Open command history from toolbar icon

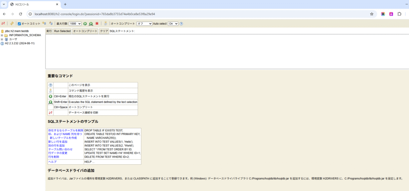point(105,24)
